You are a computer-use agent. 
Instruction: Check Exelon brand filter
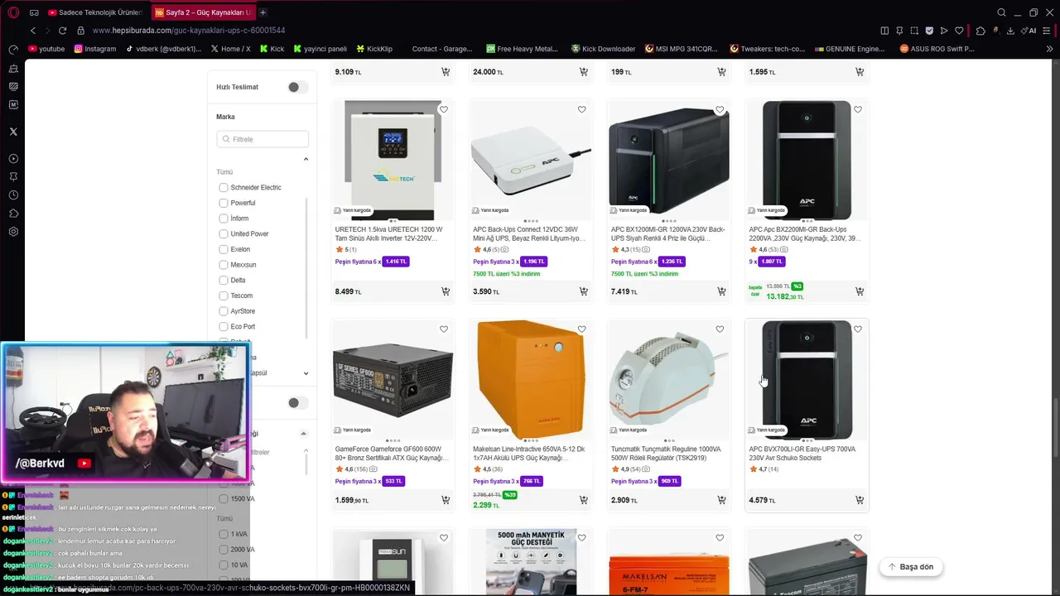point(224,249)
